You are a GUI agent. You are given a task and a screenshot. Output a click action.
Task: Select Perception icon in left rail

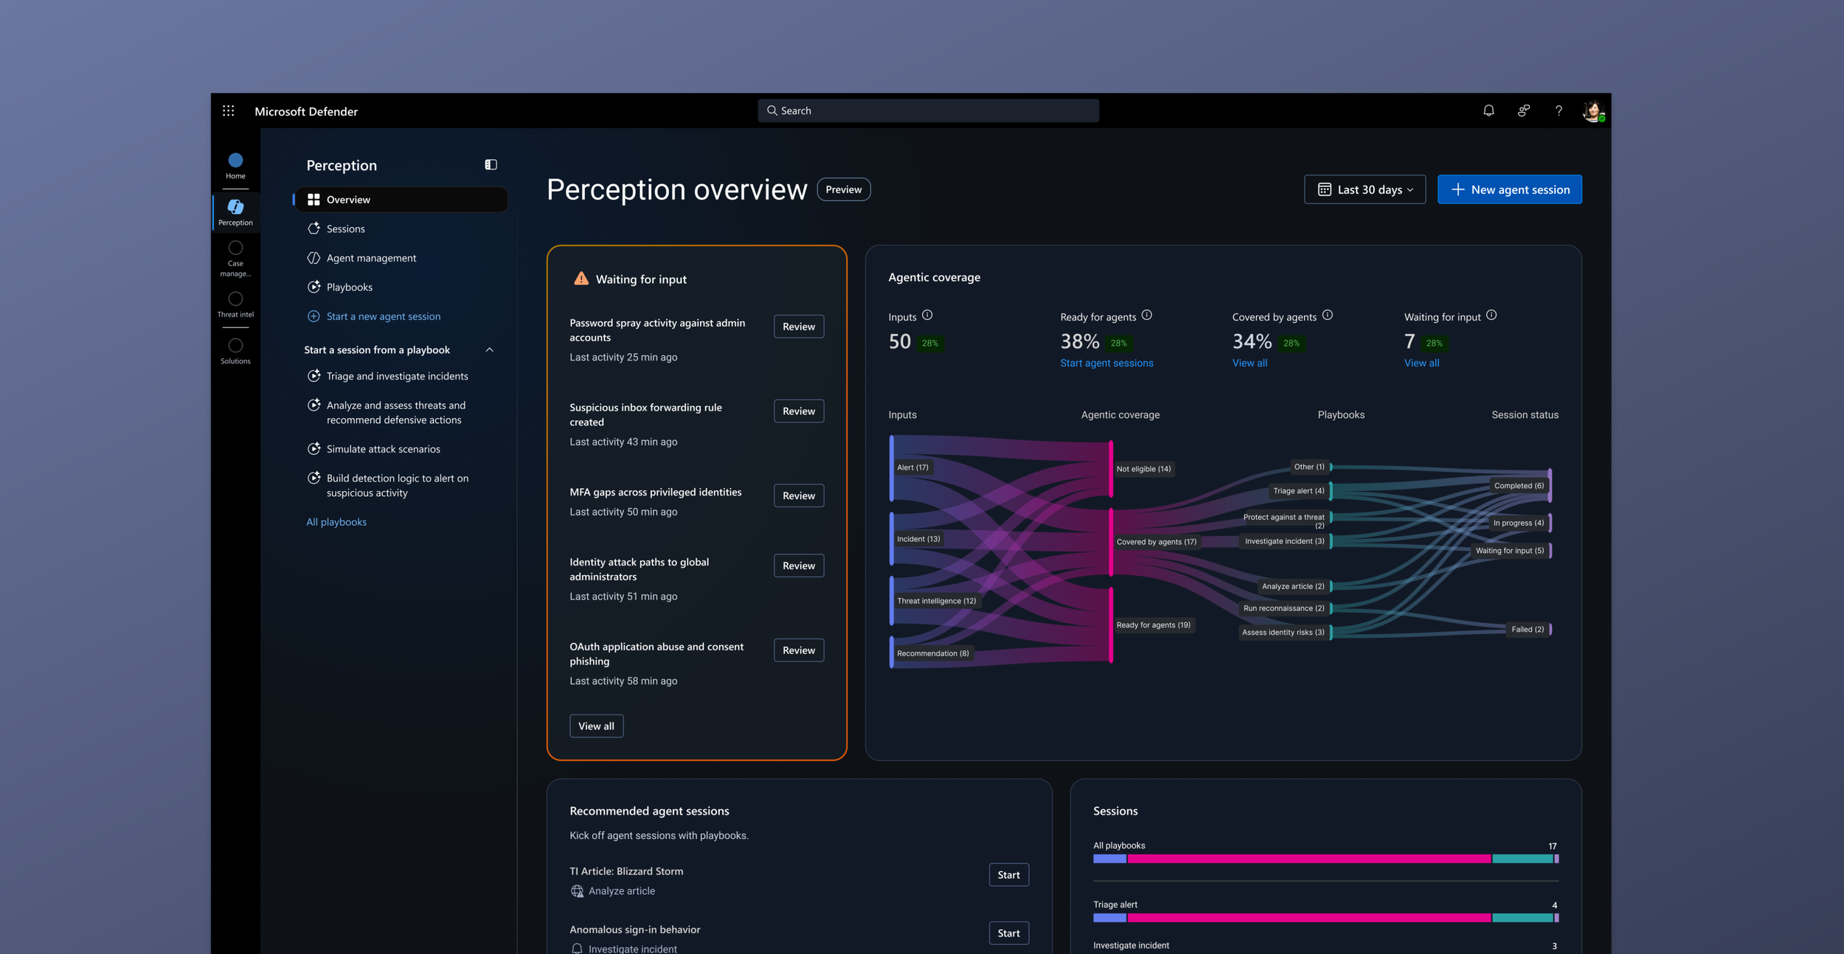point(235,212)
